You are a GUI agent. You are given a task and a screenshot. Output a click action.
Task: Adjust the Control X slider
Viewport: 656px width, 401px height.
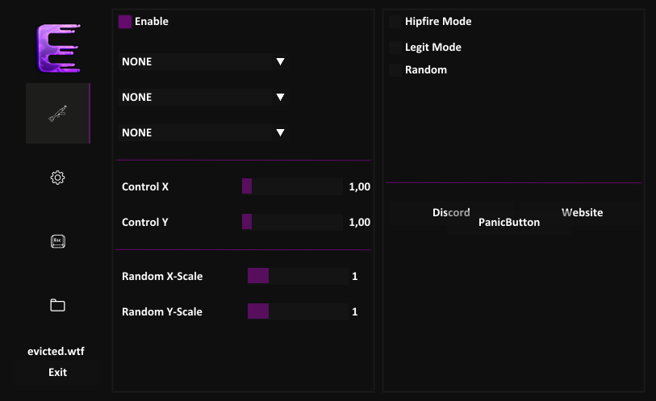(292, 187)
